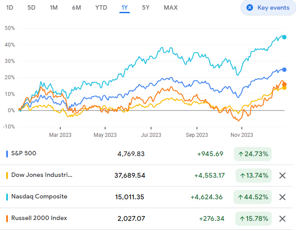
Task: Click the -10% y-axis label
Action: pyautogui.click(x=9, y=127)
